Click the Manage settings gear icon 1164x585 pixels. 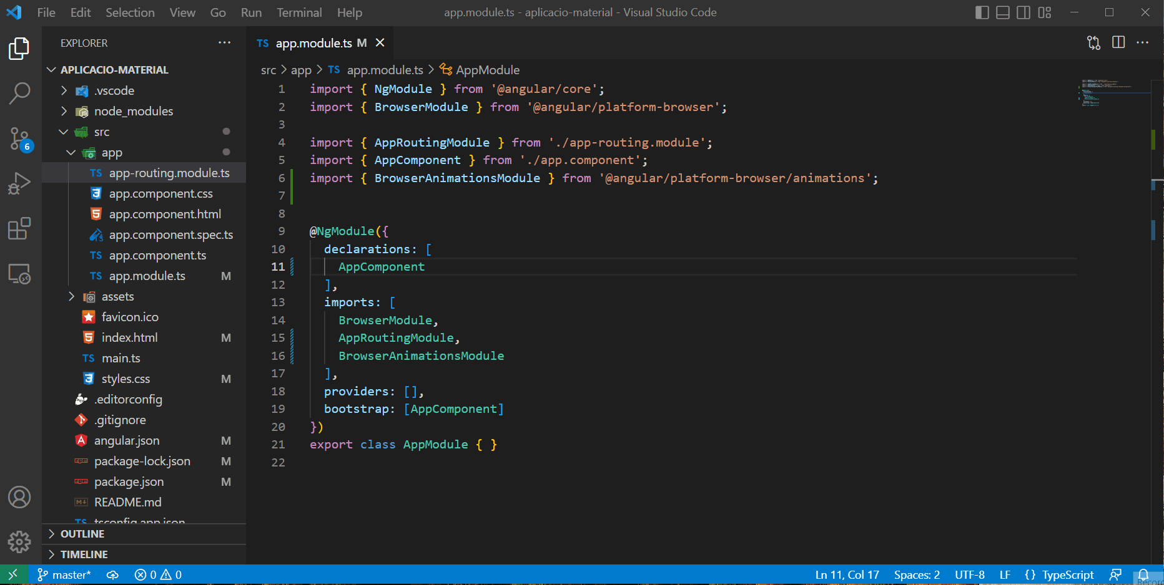[x=19, y=542]
